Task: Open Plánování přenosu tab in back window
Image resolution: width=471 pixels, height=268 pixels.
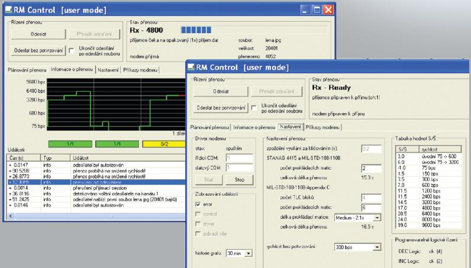Action: click(27, 70)
